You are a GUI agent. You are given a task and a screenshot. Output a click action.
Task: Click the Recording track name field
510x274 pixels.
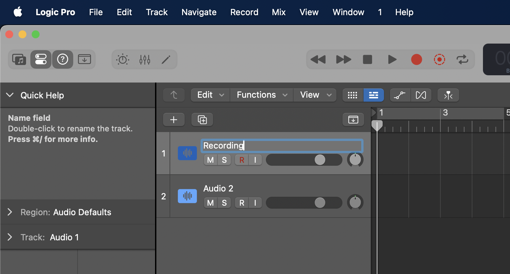(x=282, y=146)
